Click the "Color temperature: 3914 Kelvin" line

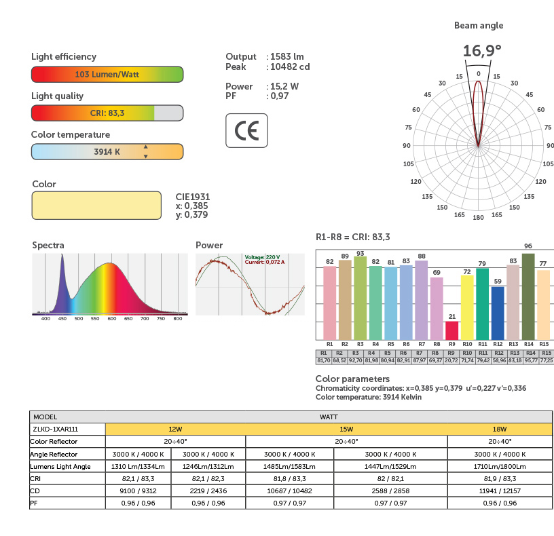pyautogui.click(x=369, y=397)
